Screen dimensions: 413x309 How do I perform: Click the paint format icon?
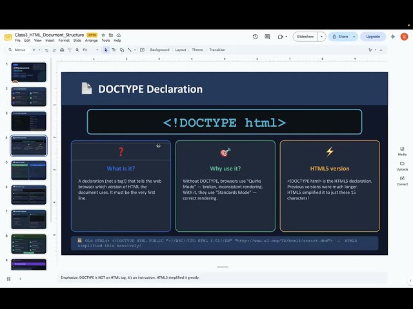tap(70, 50)
